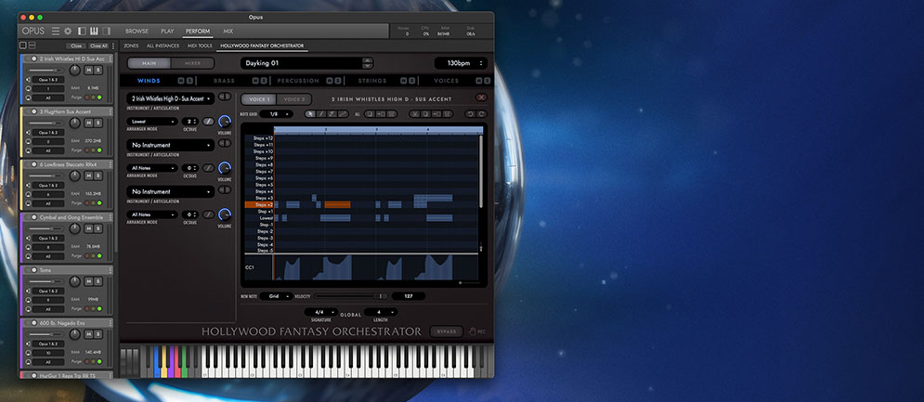This screenshot has width=924, height=402.
Task: Open options dots for 3 FlugHorn instrument
Action: [x=110, y=111]
